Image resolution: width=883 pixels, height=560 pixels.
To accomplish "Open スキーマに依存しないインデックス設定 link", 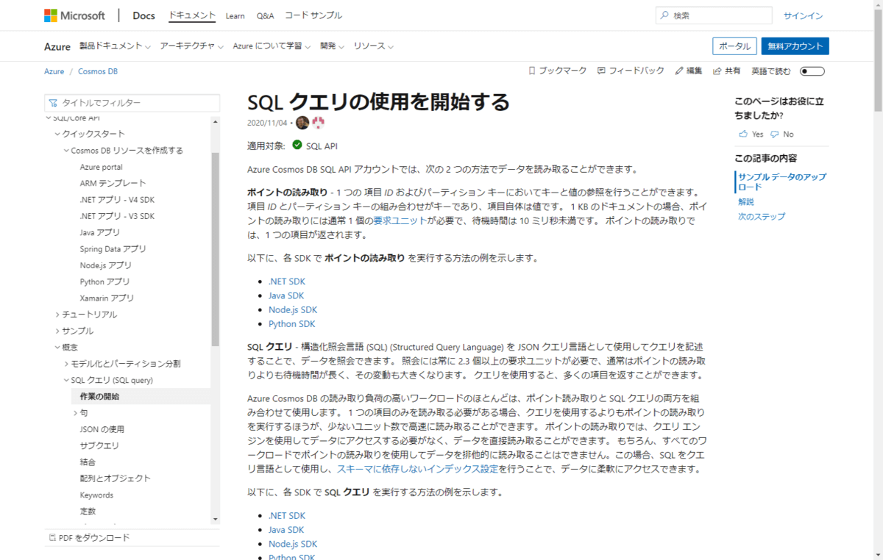I will tap(418, 469).
